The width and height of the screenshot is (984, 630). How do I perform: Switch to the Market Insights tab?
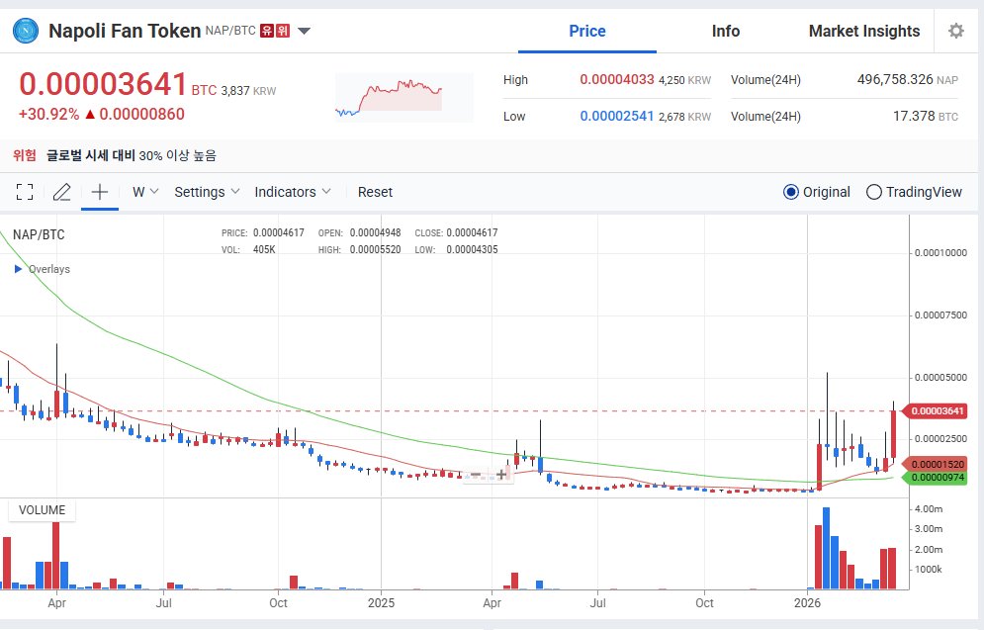(864, 31)
